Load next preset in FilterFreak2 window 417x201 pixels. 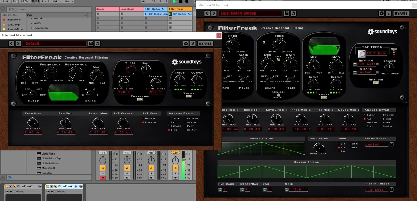pos(215,13)
